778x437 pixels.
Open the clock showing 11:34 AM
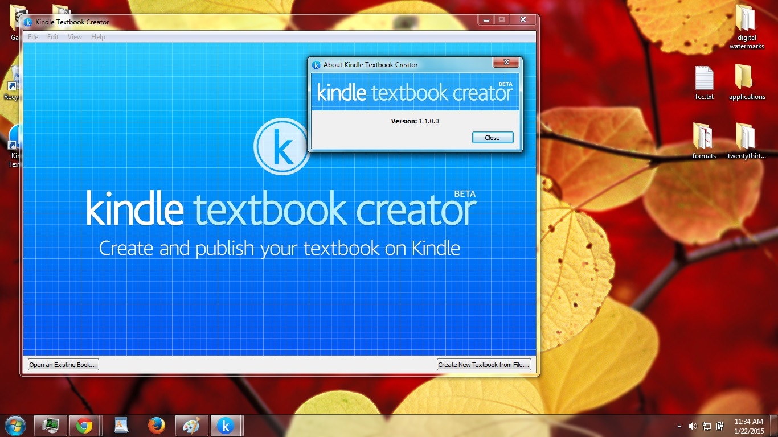point(749,426)
